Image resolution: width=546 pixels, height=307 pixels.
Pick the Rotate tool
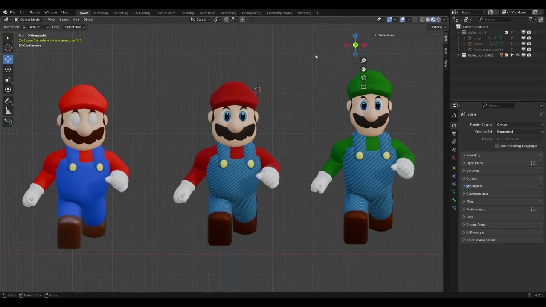click(x=8, y=69)
